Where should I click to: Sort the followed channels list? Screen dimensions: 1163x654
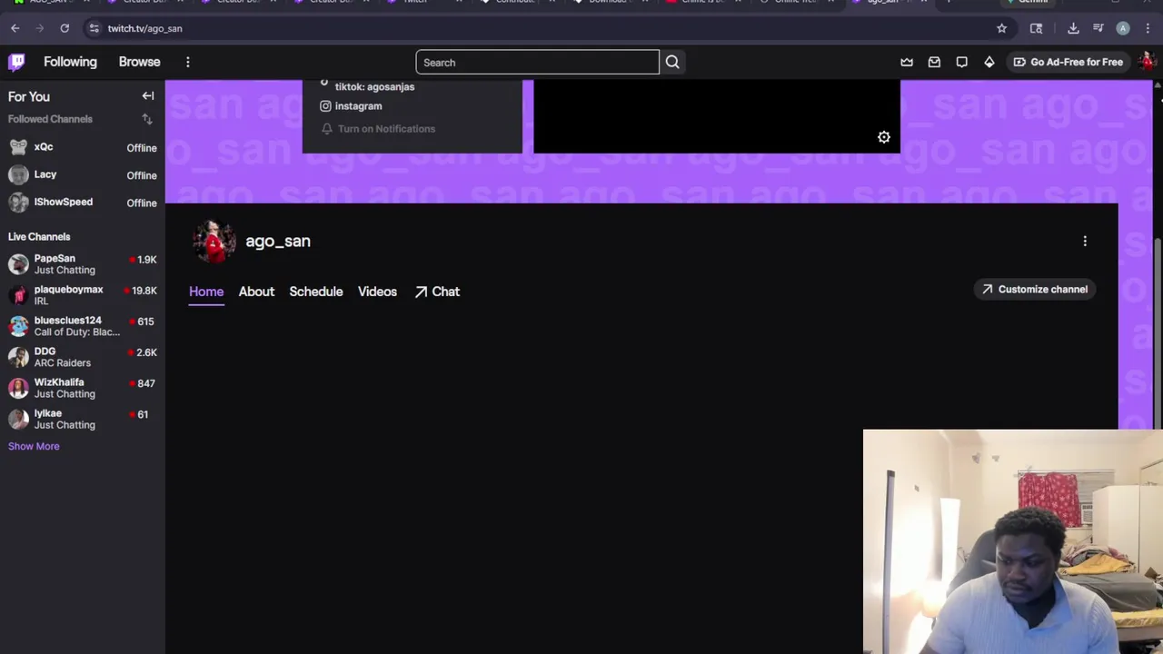[x=147, y=119]
